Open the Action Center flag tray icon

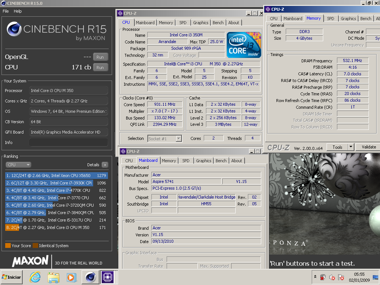(341, 277)
